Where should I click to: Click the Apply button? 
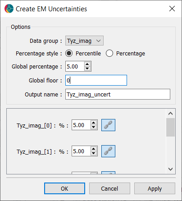point(155,188)
